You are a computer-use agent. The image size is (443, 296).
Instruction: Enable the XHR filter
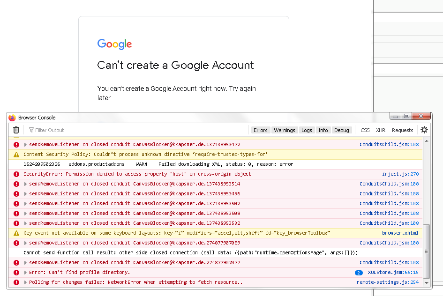click(381, 130)
